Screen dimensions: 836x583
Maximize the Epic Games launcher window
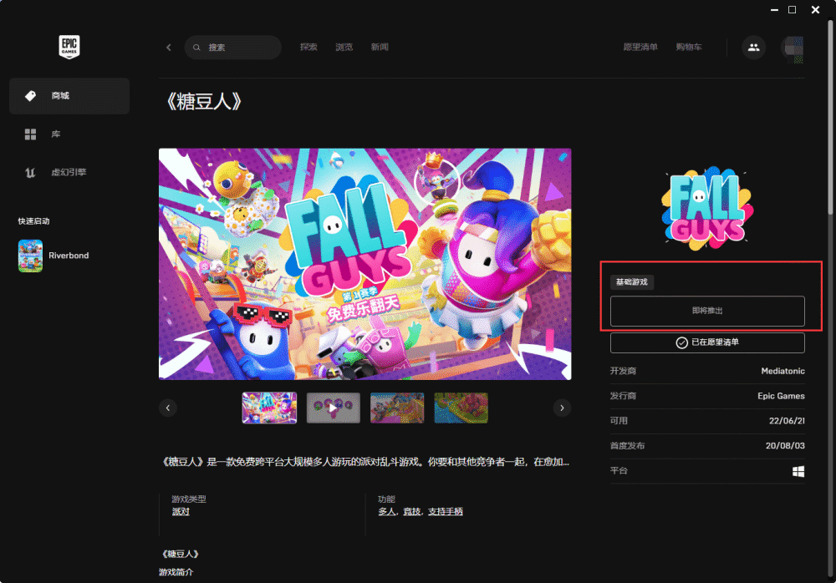pos(793,9)
